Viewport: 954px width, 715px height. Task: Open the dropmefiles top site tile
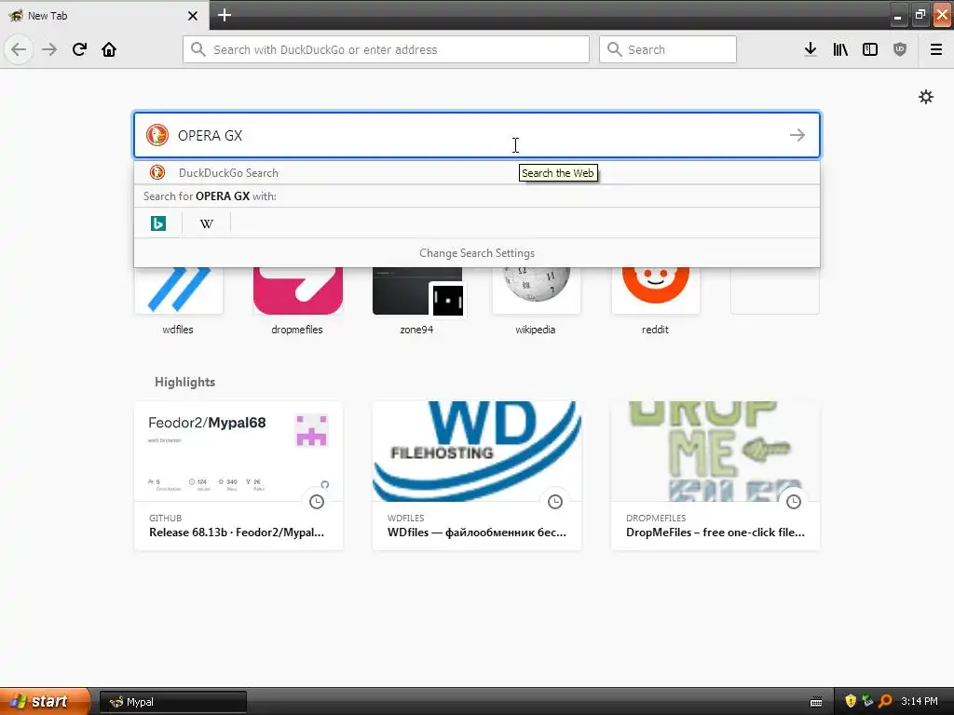[x=297, y=301]
